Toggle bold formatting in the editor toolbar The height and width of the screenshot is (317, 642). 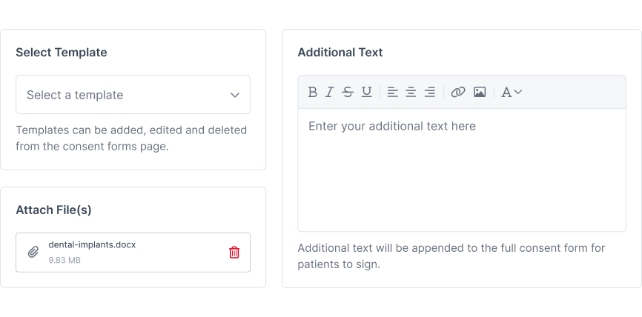point(312,92)
